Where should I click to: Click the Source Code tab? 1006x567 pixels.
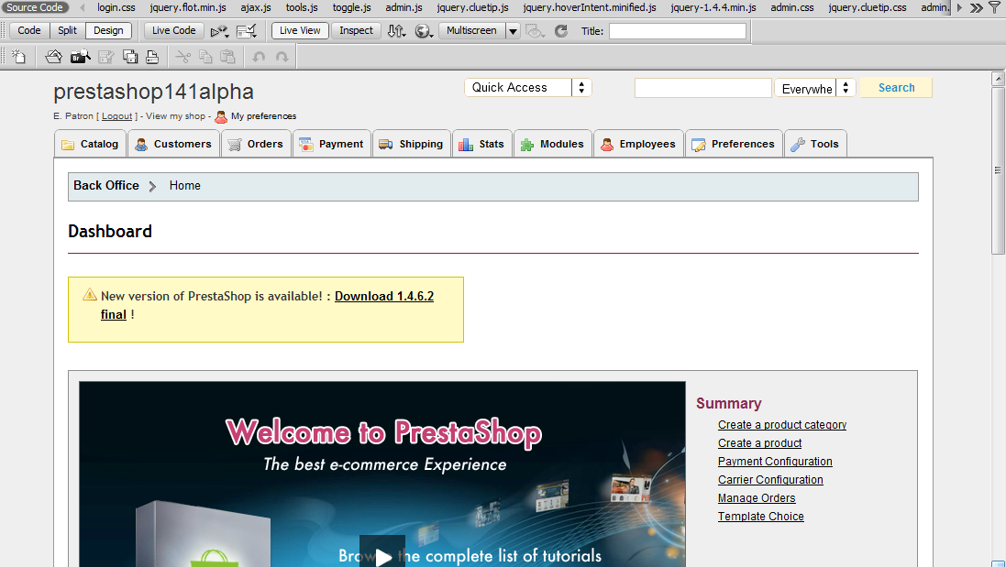(x=35, y=7)
